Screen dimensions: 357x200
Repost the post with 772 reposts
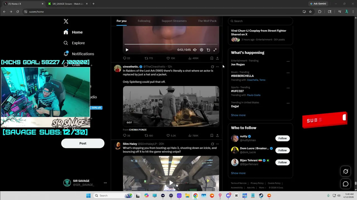coord(149,58)
